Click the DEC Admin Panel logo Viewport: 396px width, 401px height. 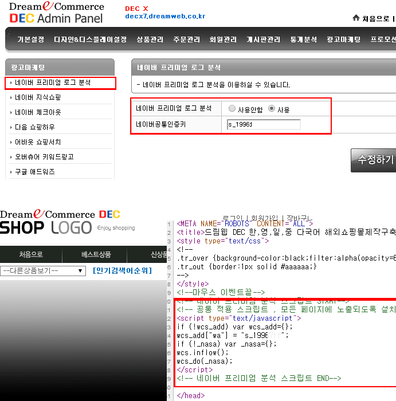click(x=57, y=13)
